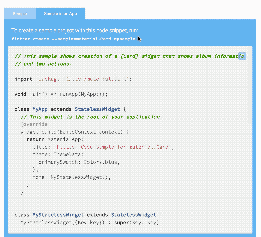Click the 'theme: ThemeData(' line

(58, 154)
